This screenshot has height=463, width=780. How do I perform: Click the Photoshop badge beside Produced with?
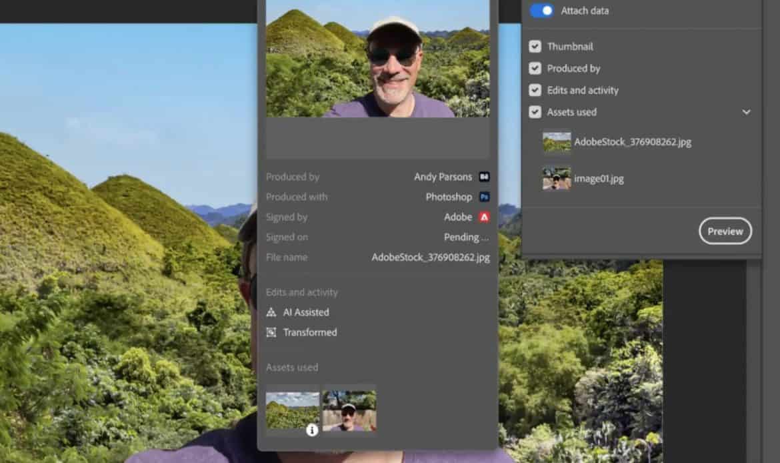(485, 197)
